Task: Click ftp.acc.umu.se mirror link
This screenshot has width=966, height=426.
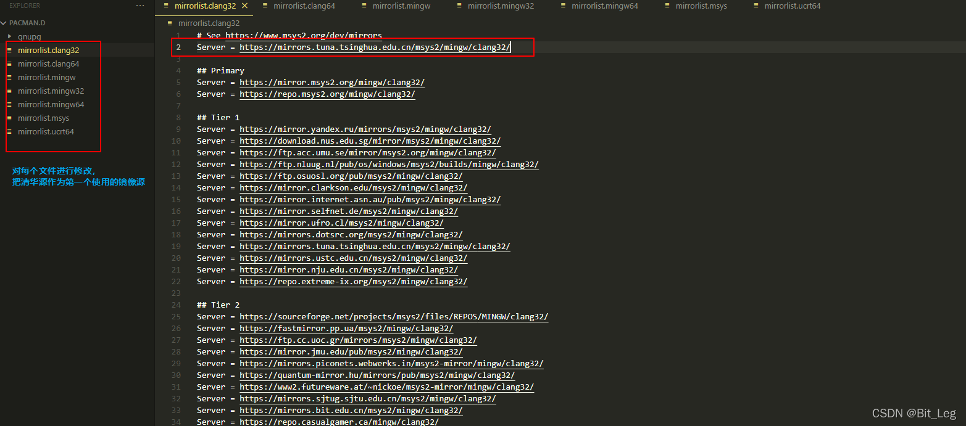Action: [368, 152]
